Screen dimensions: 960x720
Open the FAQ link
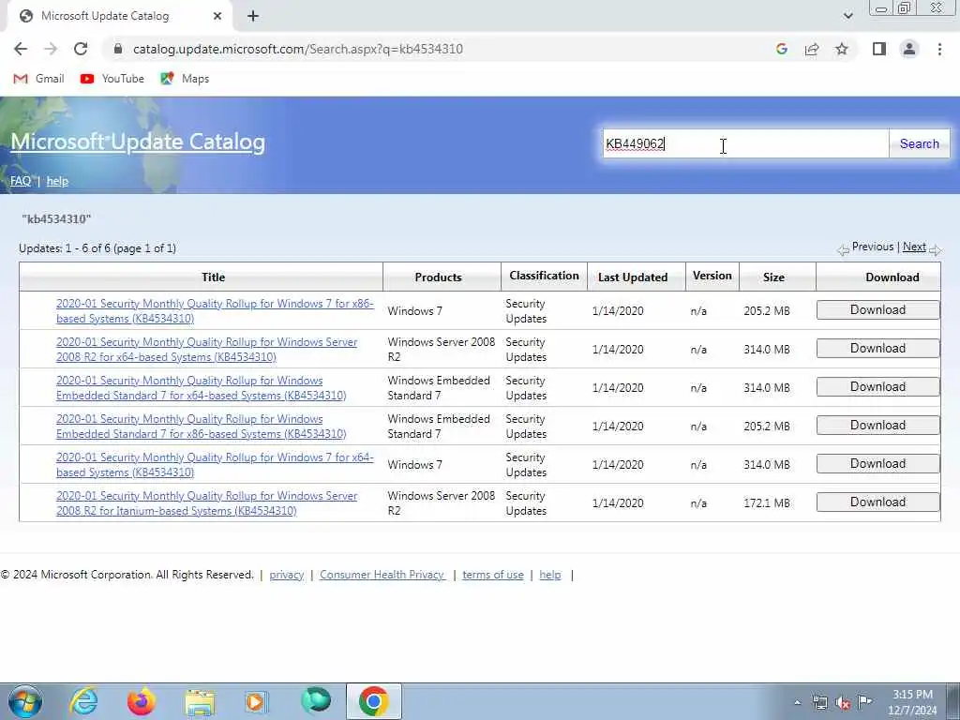pos(21,181)
